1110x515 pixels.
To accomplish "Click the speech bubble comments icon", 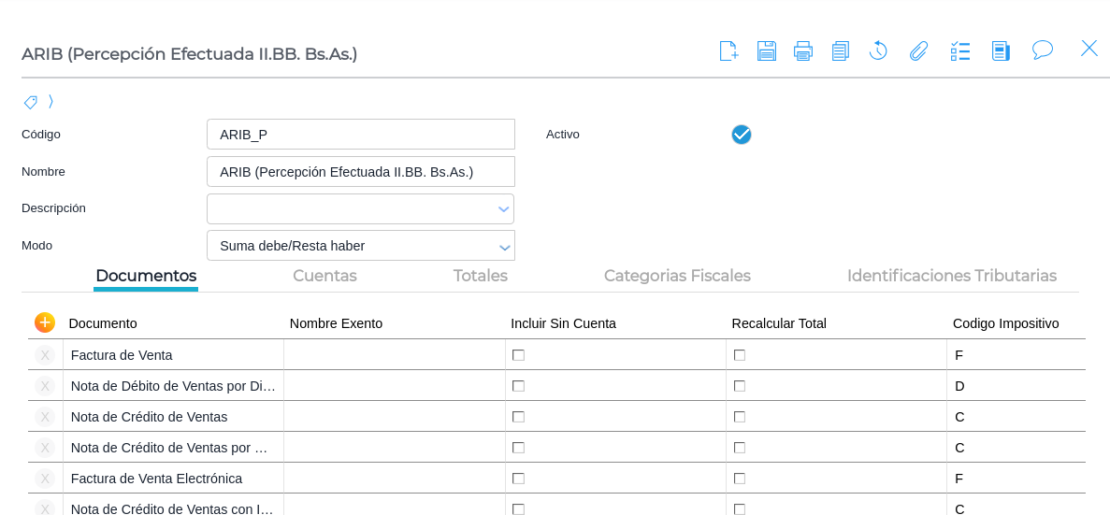I will coord(1043,50).
